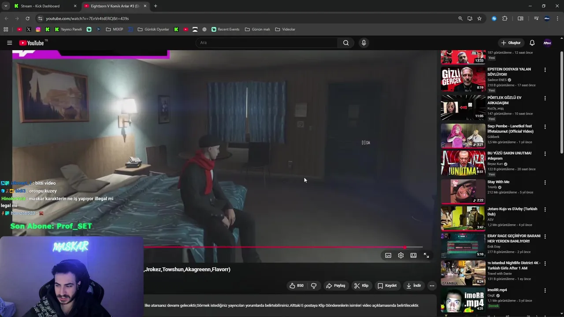Open ERAY RAGE GEÇİRİYOR video thumbnail

pos(463,246)
